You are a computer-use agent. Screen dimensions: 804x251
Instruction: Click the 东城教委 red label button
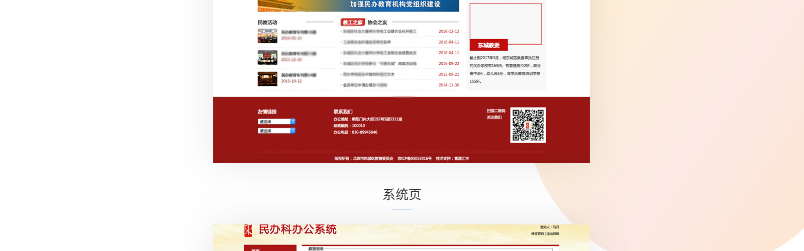click(488, 45)
